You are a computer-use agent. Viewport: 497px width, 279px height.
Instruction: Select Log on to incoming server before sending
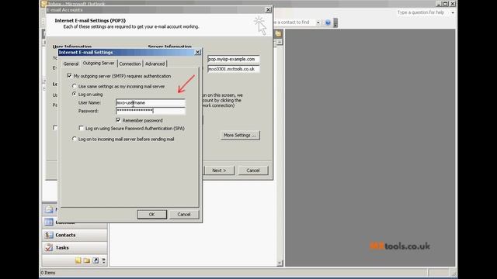(x=75, y=139)
